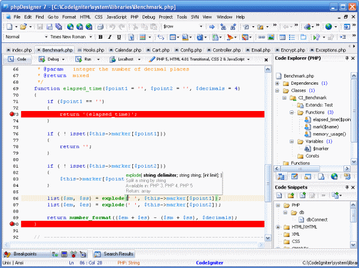Pin the Code Snippets panel
The height and width of the screenshot is (268, 359).
(347, 187)
